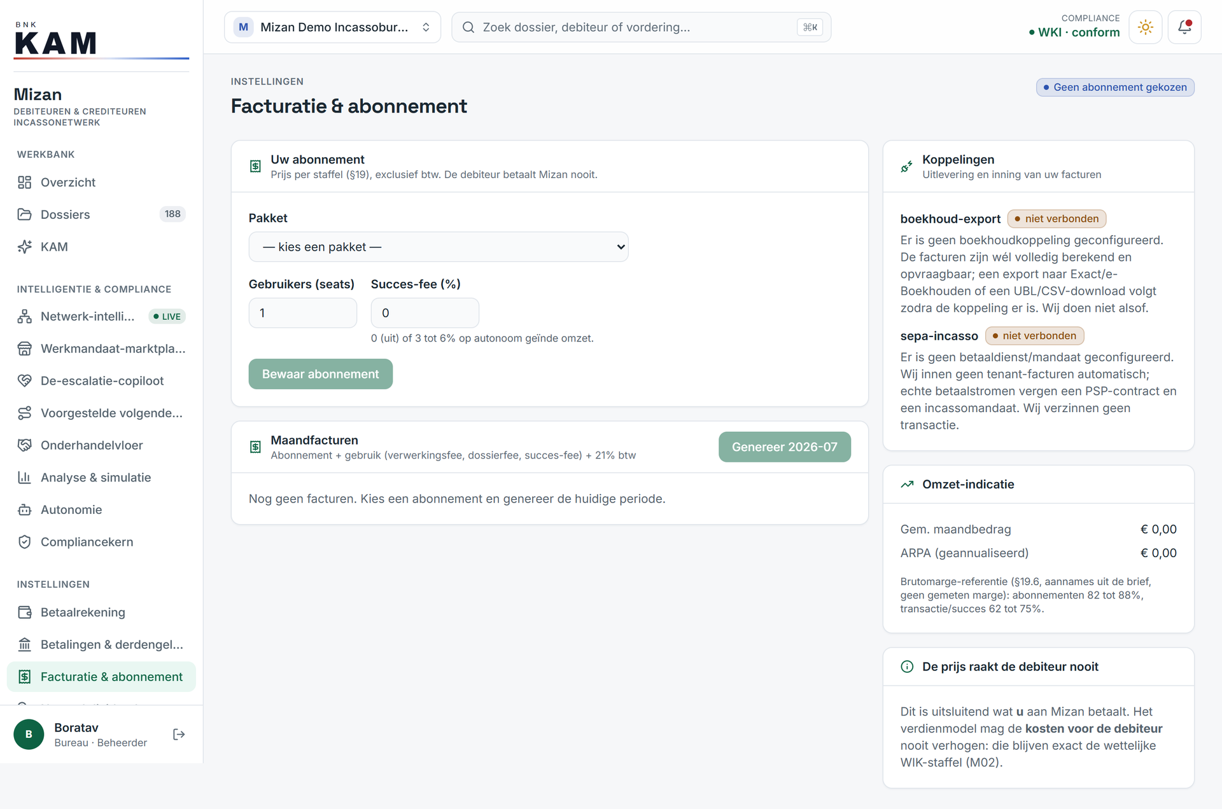The height and width of the screenshot is (809, 1222).
Task: Expand the Mizan Demo Incassobureau tenant switcher
Action: pyautogui.click(x=332, y=27)
